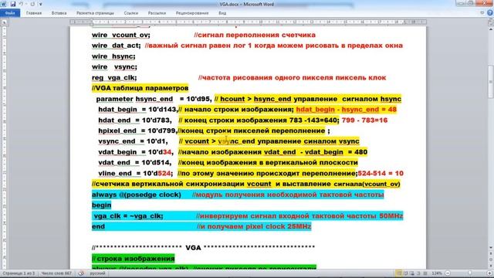Save the document with the floppy disk icon
This screenshot has width=494, height=278.
[13, 4]
